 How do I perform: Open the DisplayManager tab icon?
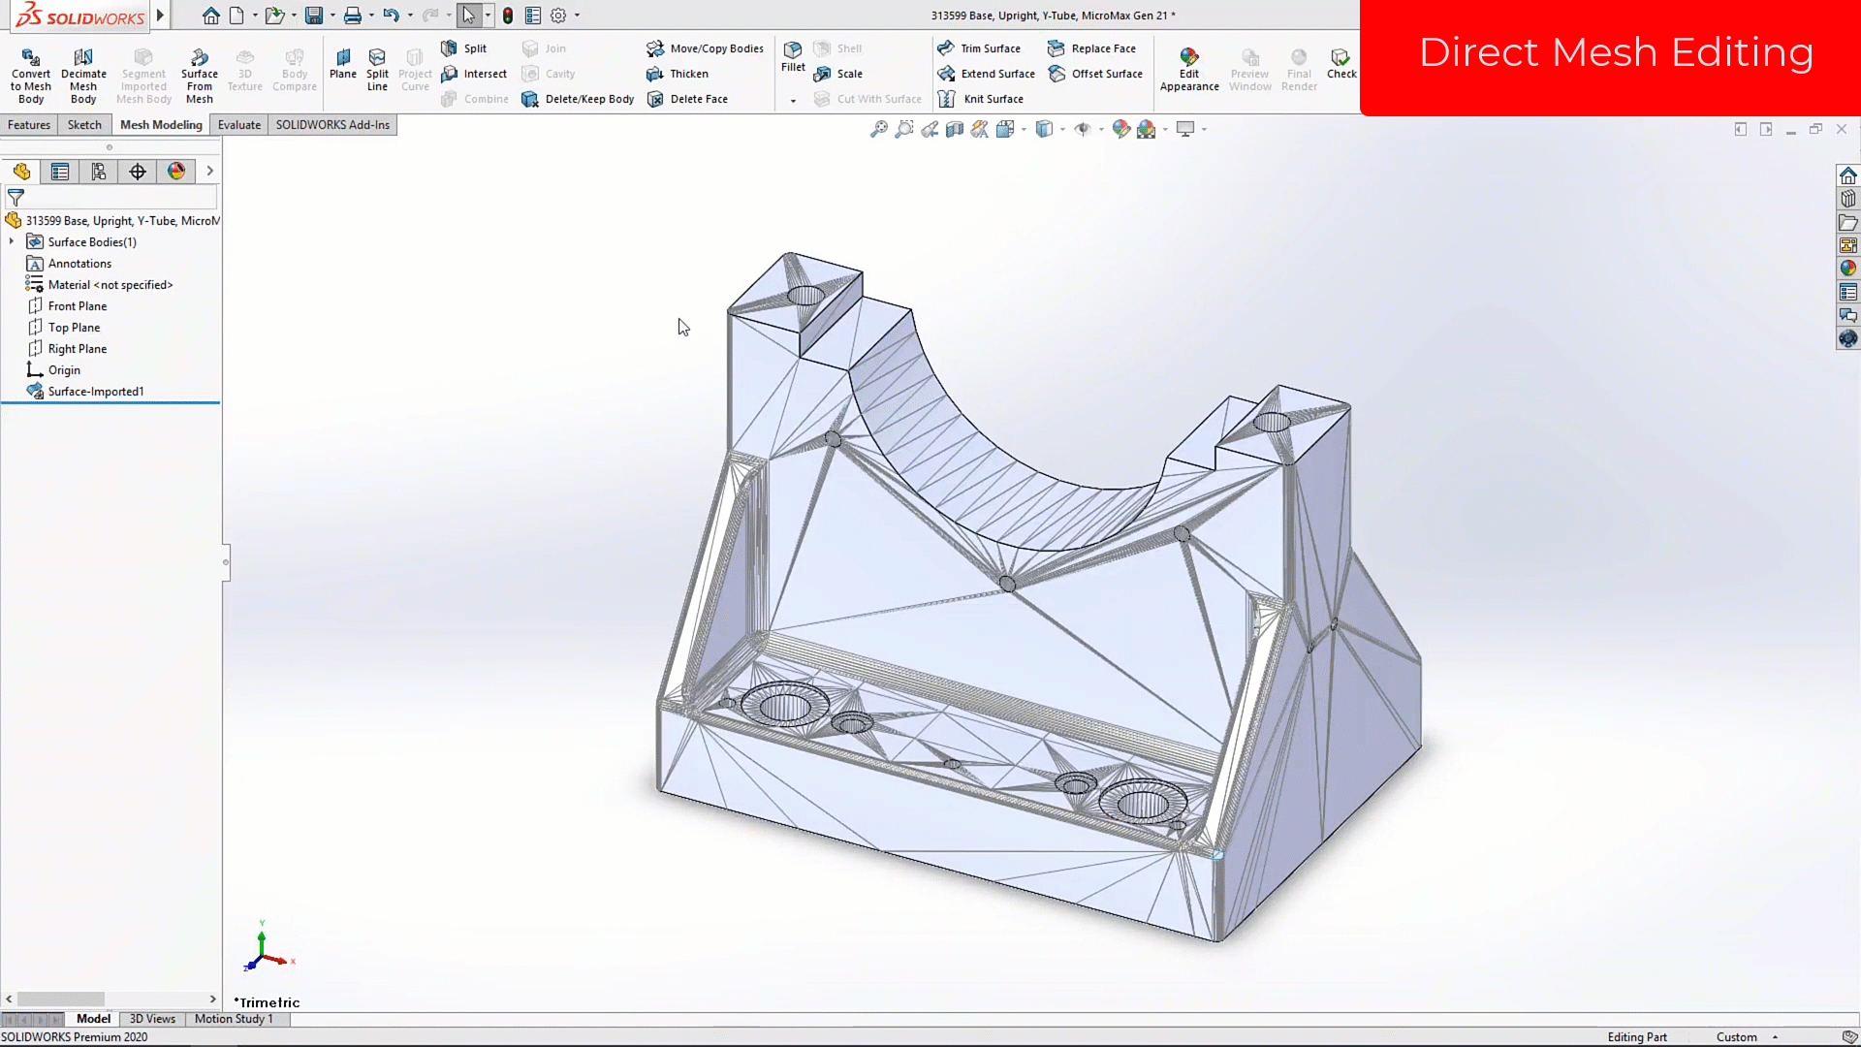tap(176, 172)
